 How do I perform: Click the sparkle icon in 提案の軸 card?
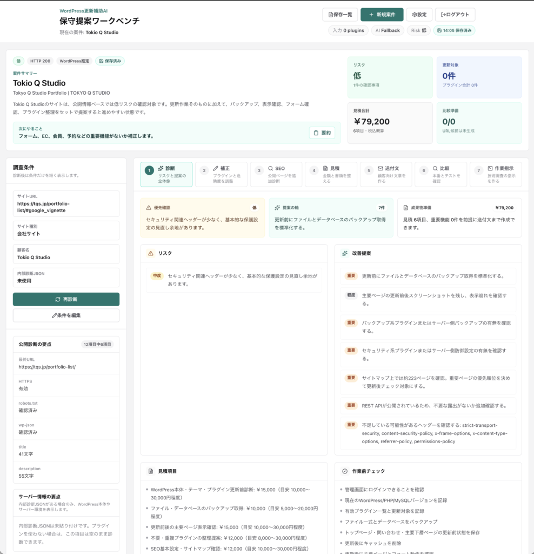tap(277, 208)
